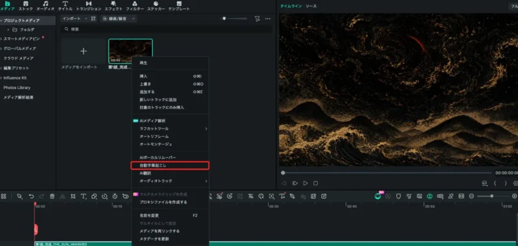This screenshot has height=246, width=518.
Task: Switch to the タイムライン preview tab
Action: [291, 6]
